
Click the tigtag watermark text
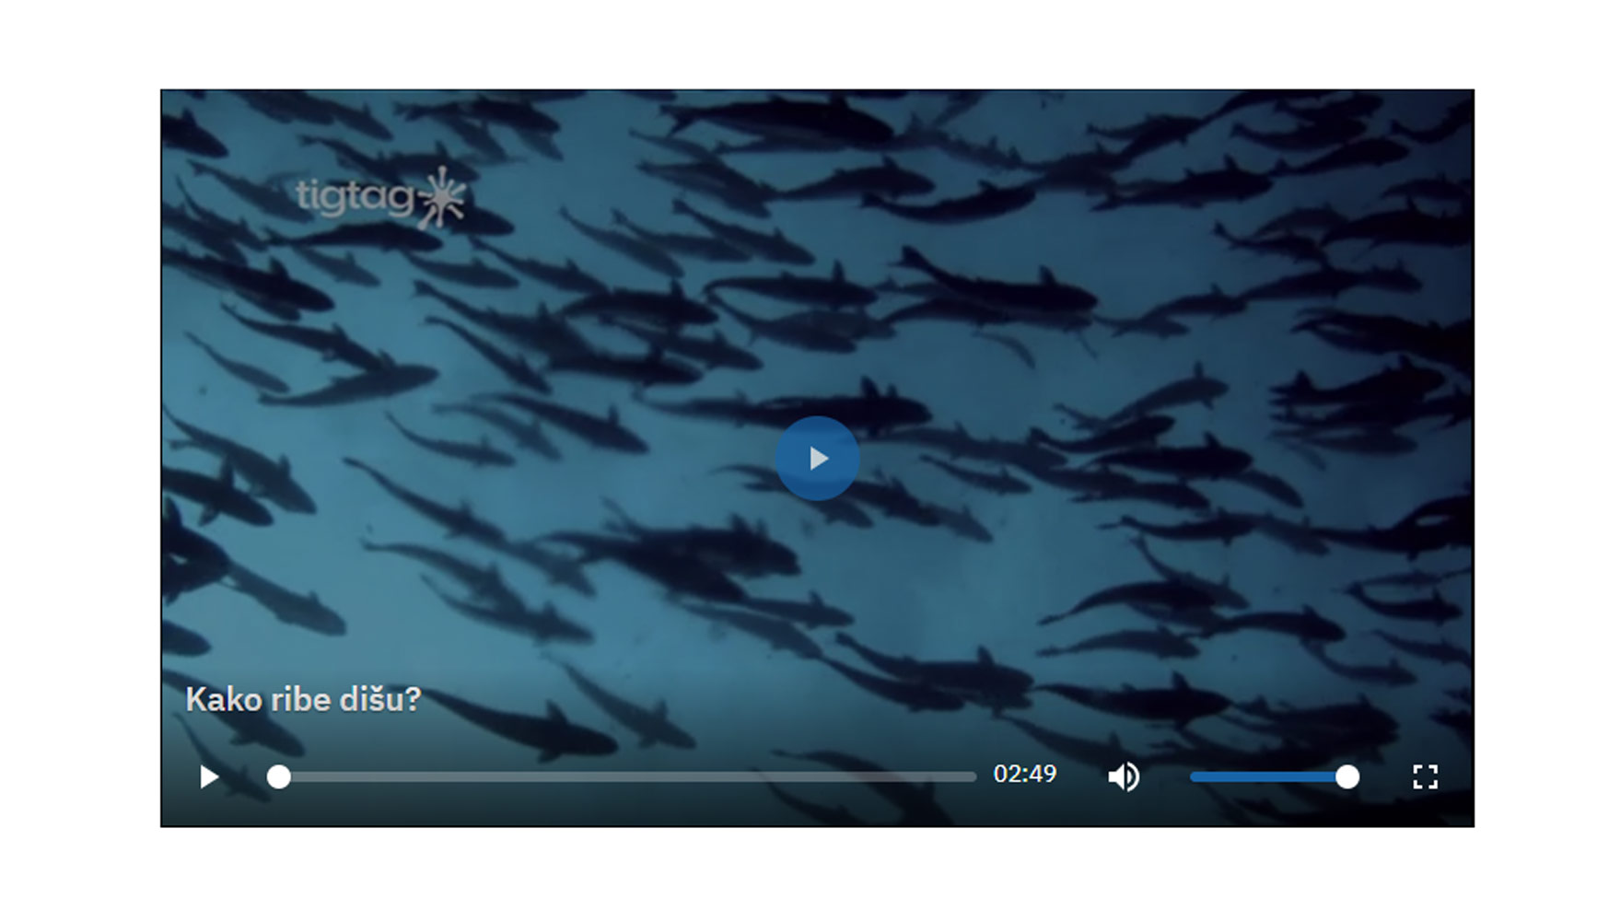(x=355, y=197)
